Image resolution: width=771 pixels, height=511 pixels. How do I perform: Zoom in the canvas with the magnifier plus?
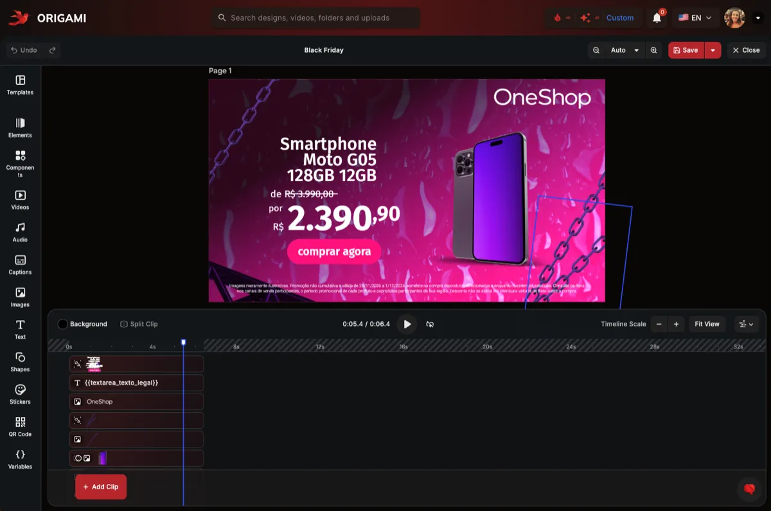(x=653, y=50)
